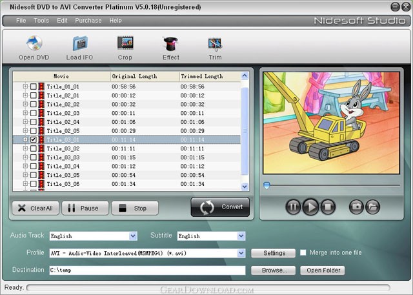413x295 pixels.
Task: Click the Clear All button
Action: pos(35,208)
